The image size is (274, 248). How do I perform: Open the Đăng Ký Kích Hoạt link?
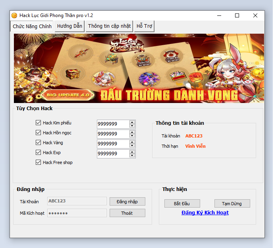click(205, 213)
